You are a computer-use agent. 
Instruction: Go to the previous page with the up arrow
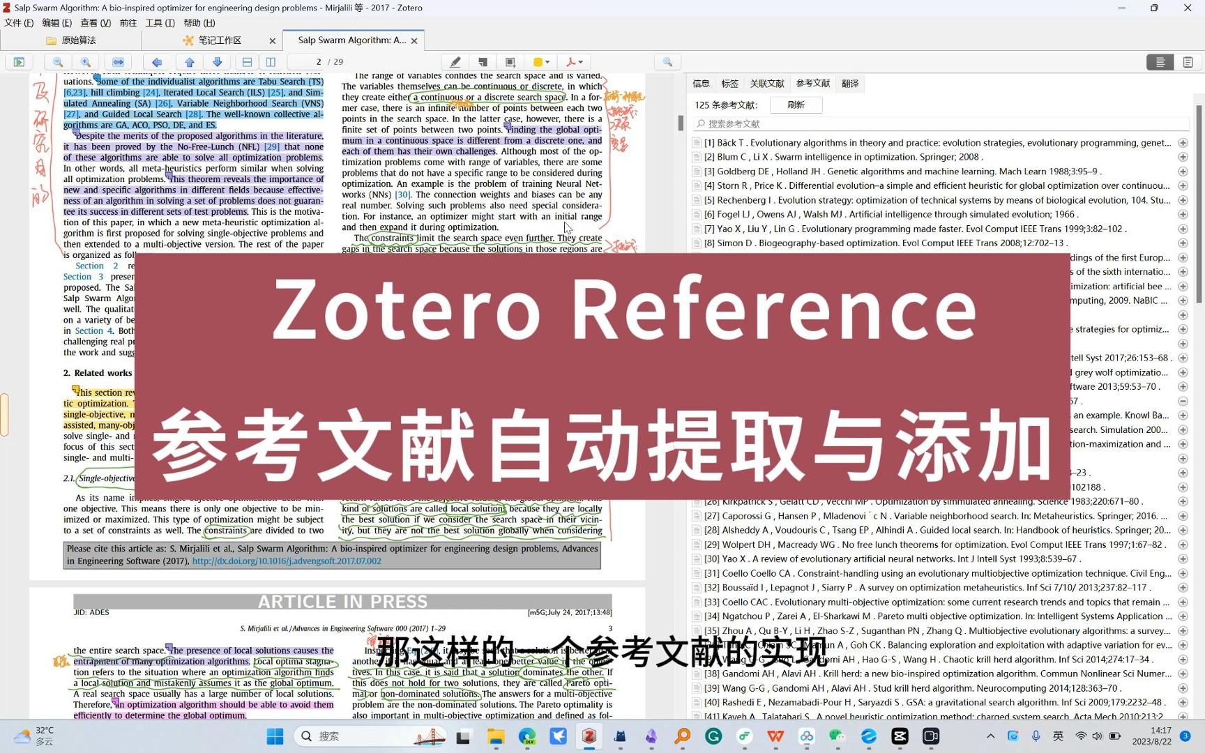tap(189, 62)
